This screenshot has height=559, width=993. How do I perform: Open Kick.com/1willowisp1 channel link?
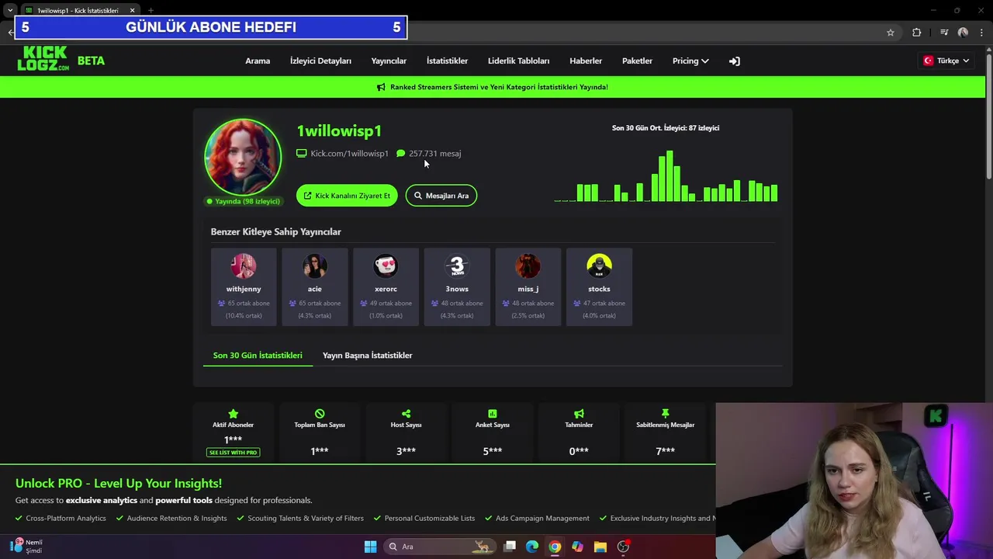click(x=349, y=154)
